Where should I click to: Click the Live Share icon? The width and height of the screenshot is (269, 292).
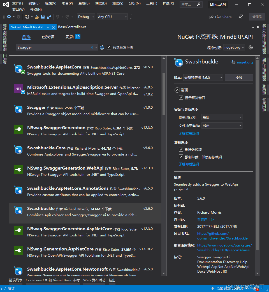[211, 17]
